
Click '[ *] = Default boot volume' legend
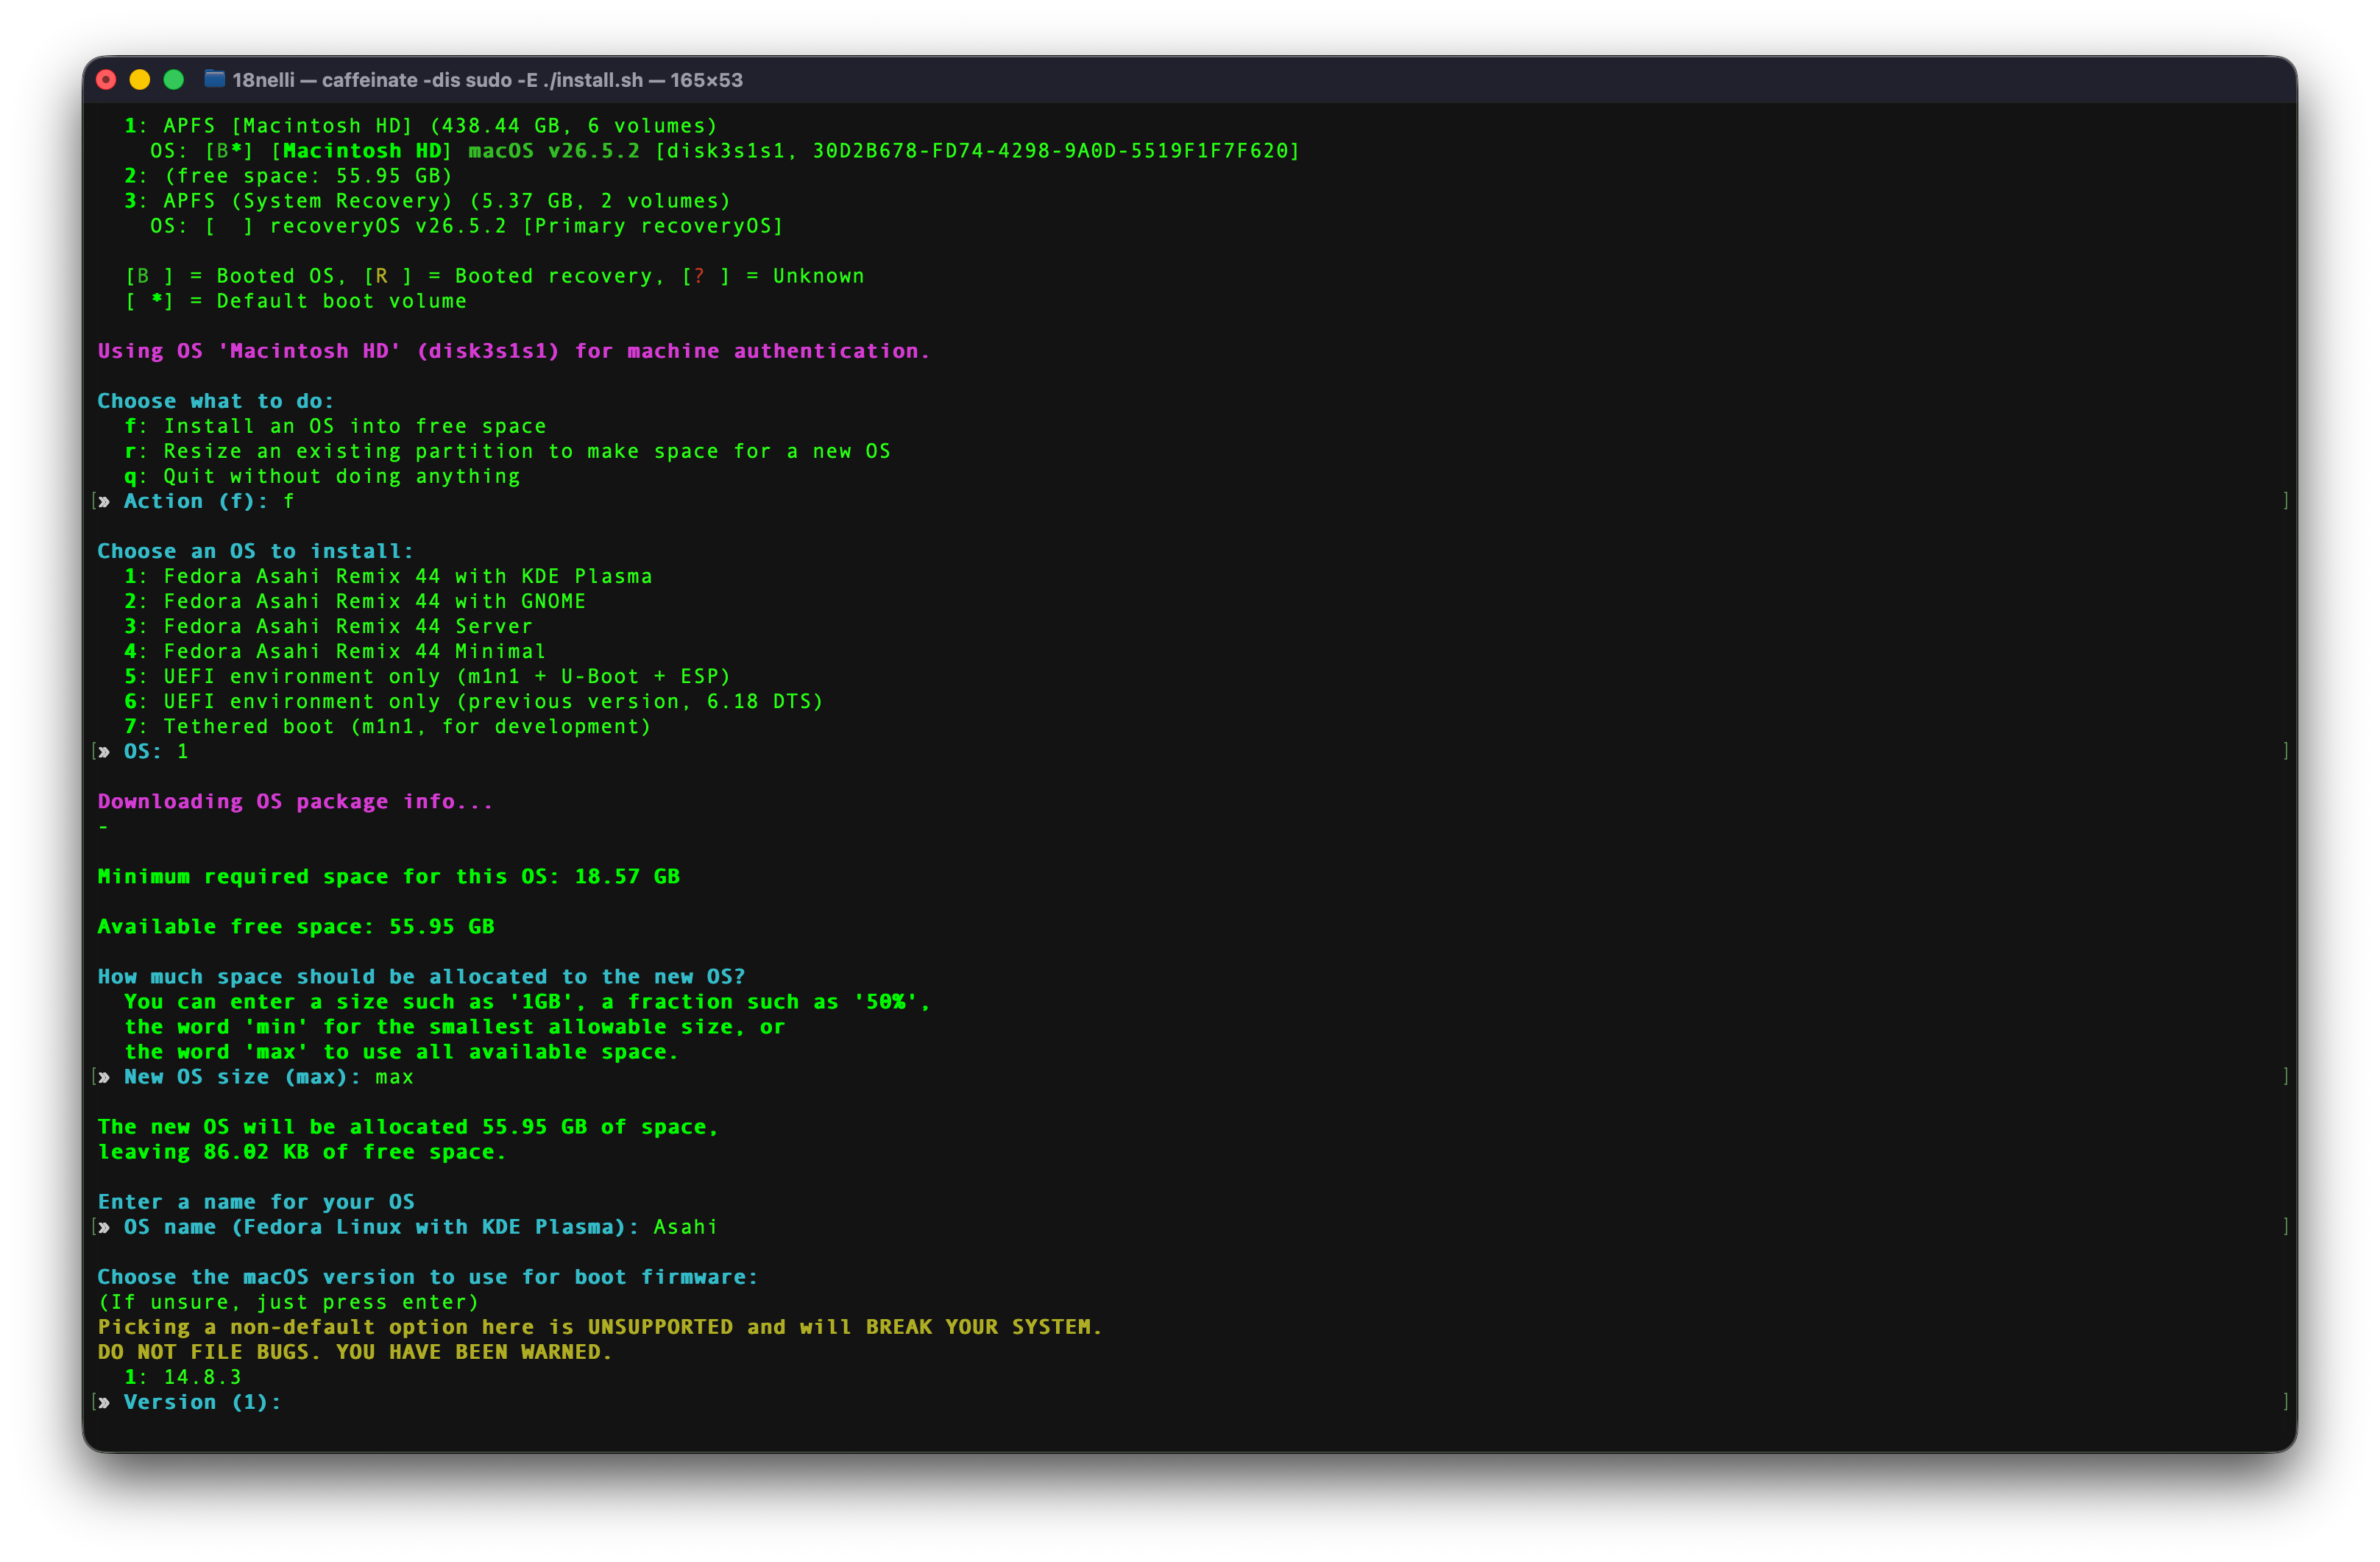[x=295, y=301]
